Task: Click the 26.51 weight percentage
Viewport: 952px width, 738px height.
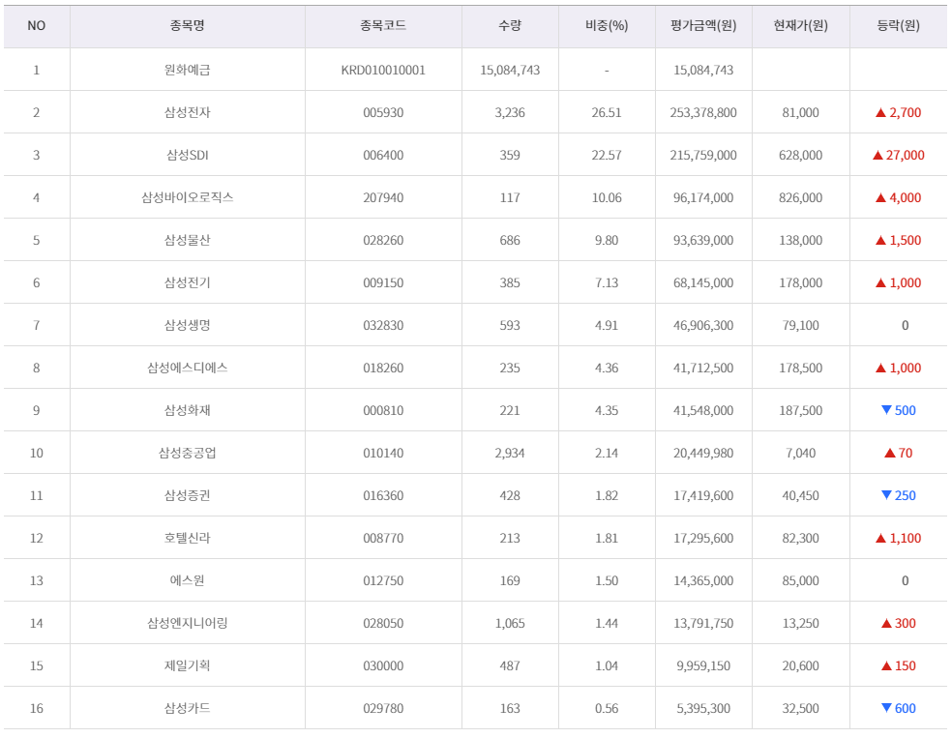Action: point(607,112)
